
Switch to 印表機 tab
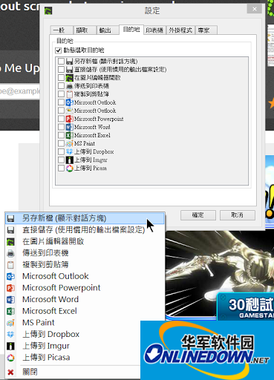(154, 30)
